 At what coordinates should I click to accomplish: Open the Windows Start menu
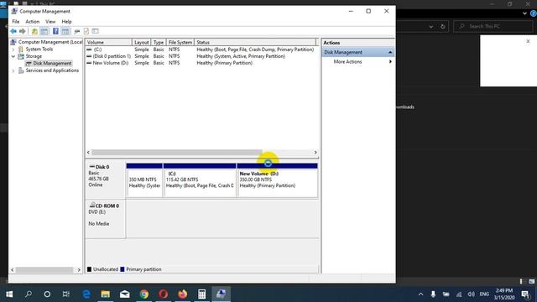tap(9, 294)
